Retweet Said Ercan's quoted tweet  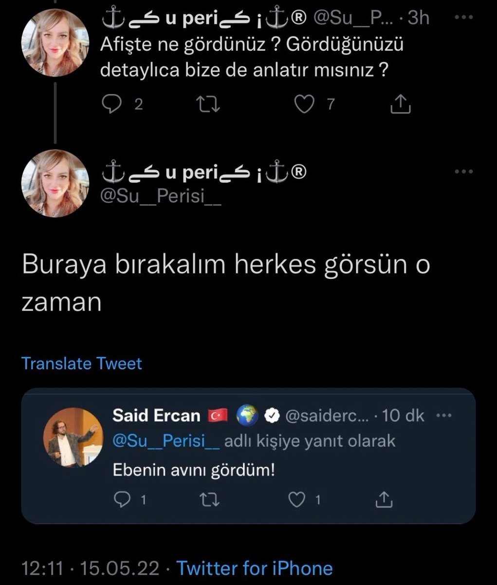click(211, 500)
